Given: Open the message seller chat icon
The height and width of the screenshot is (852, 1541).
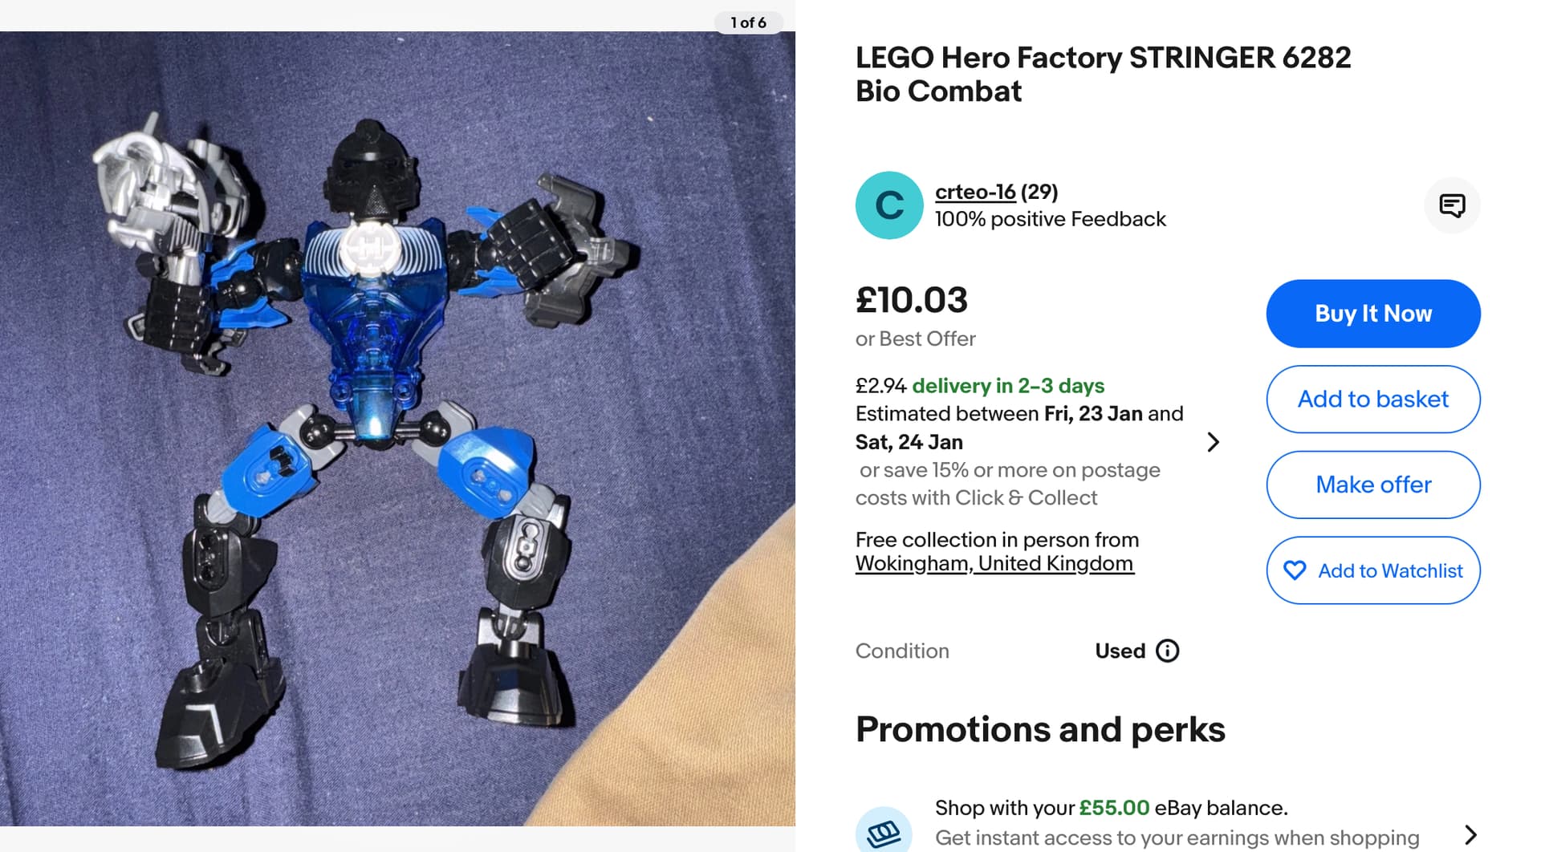Looking at the screenshot, I should coord(1452,205).
